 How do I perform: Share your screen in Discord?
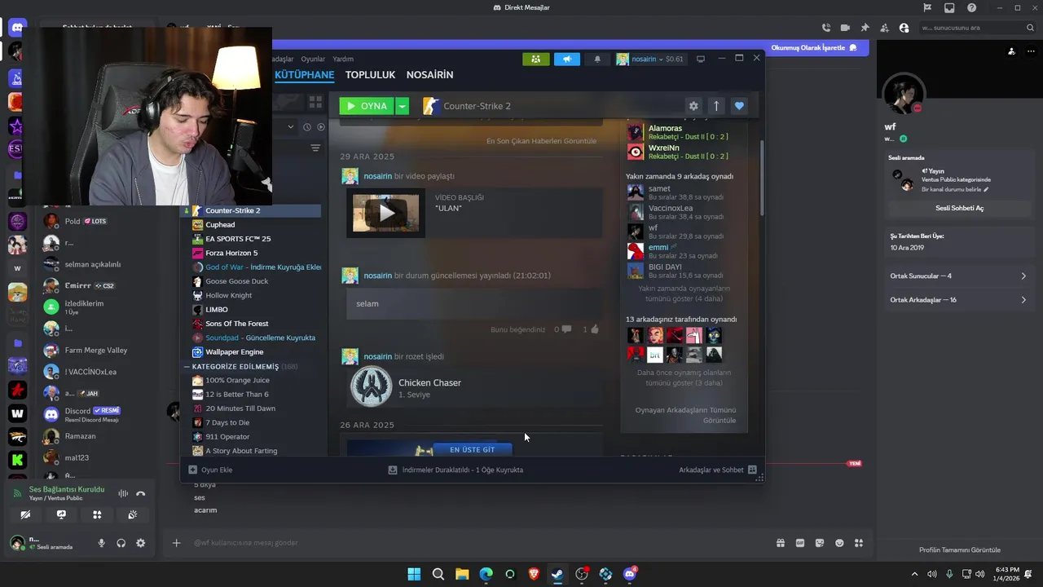point(61,514)
